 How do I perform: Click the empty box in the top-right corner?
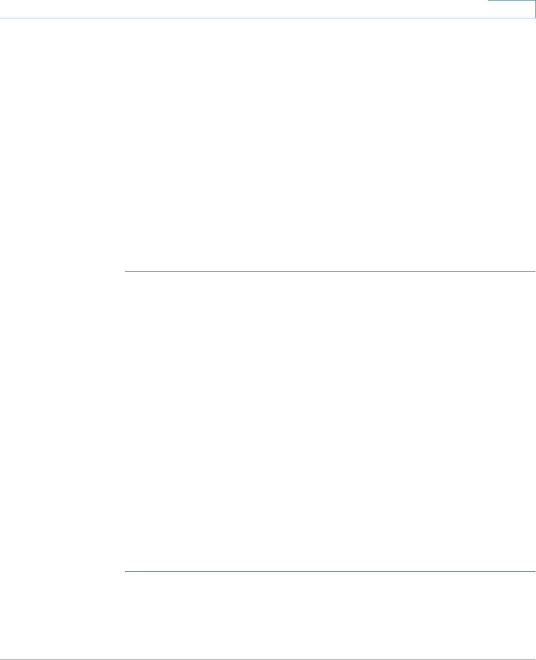[x=512, y=9]
